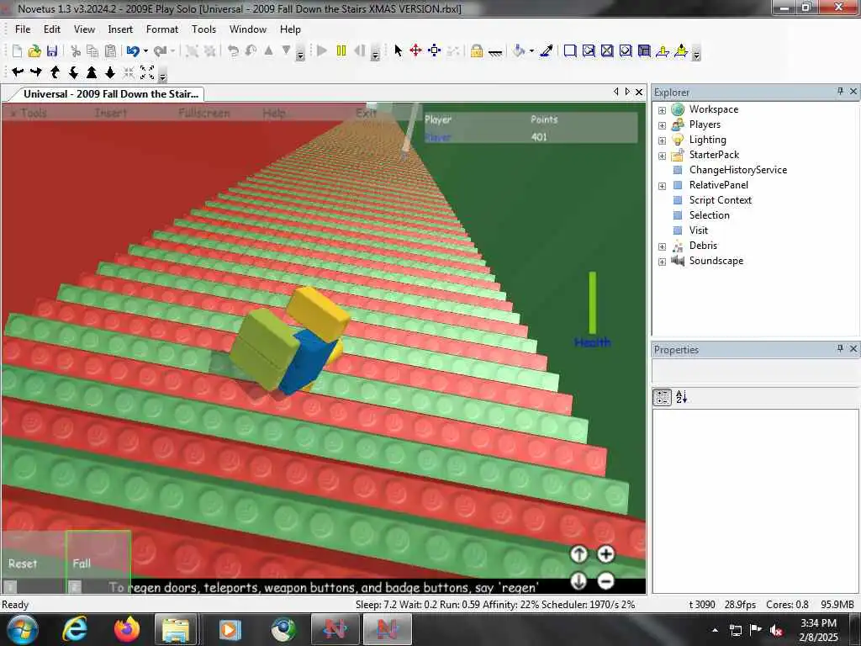The height and width of the screenshot is (646, 861).
Task: Click camera pan left arrow icon
Action: tap(18, 72)
